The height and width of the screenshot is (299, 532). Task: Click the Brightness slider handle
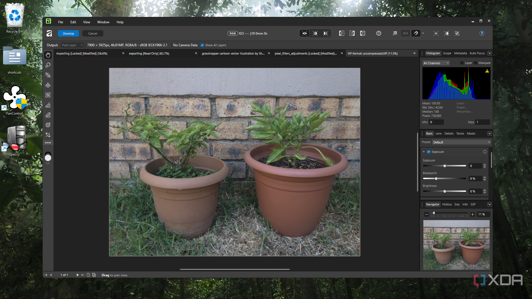(445, 191)
